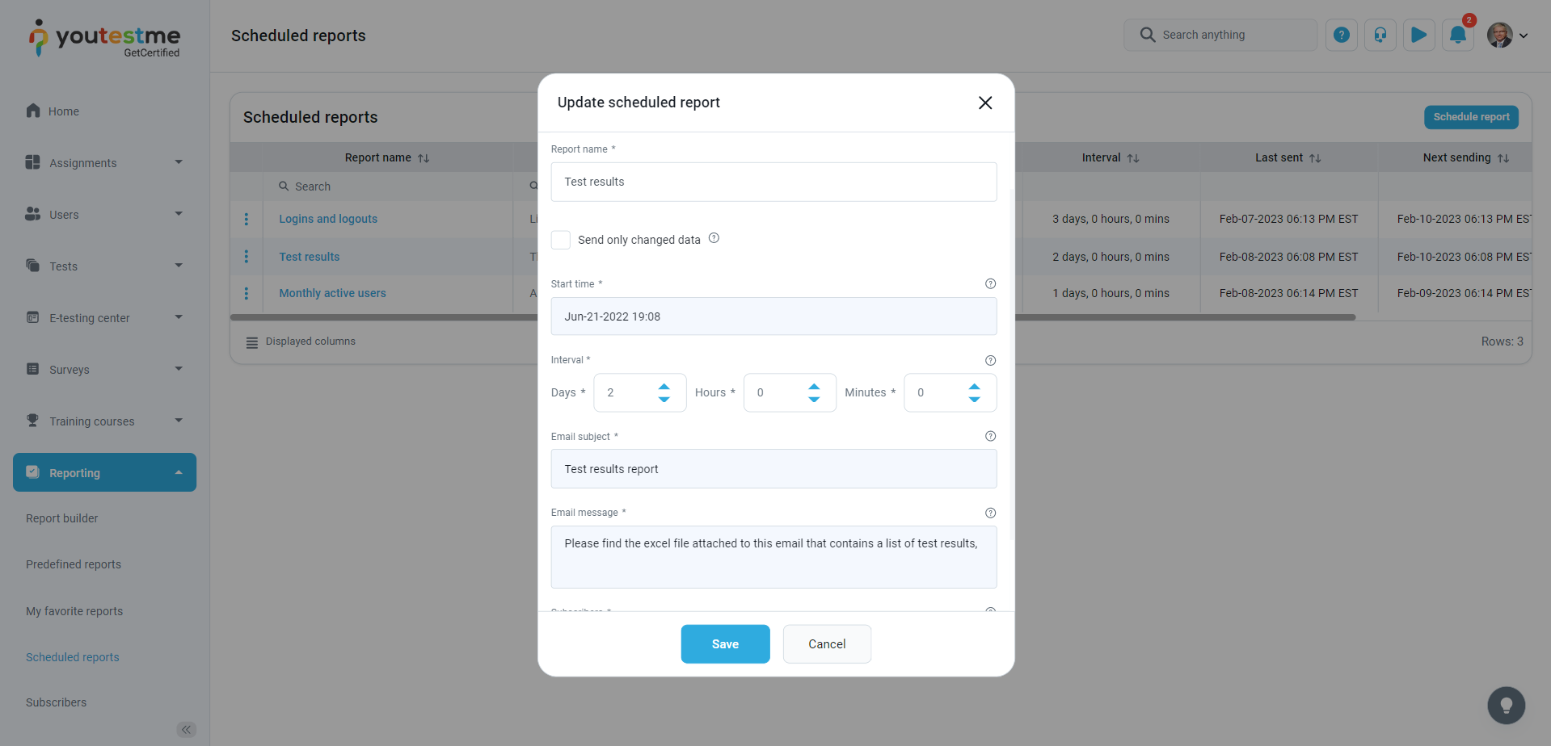The width and height of the screenshot is (1551, 746).
Task: Increase the Minutes interval value
Action: pyautogui.click(x=974, y=387)
